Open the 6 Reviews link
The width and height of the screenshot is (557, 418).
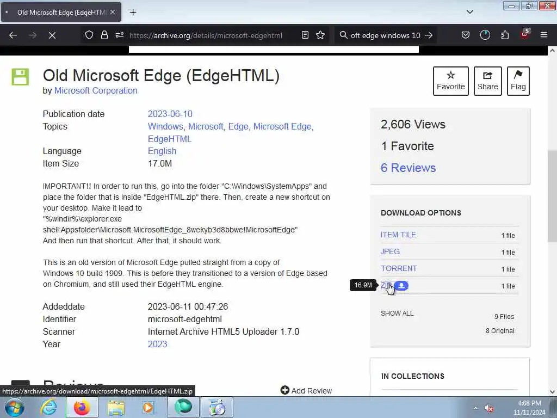pyautogui.click(x=408, y=168)
